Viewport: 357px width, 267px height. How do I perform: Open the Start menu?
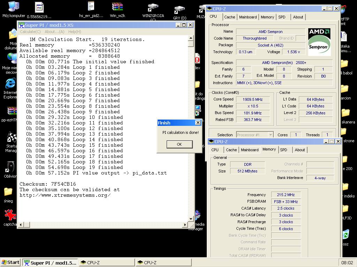[x=10, y=262]
